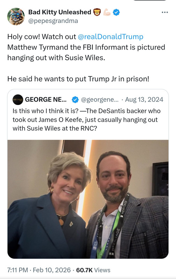
Task: Select the "Holy cow! Watch out" opening text
Action: point(42,37)
